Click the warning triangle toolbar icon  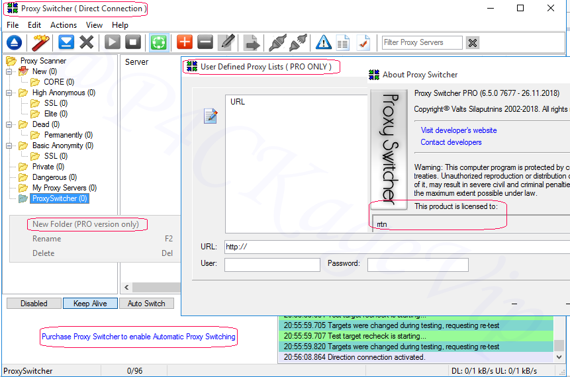point(324,42)
